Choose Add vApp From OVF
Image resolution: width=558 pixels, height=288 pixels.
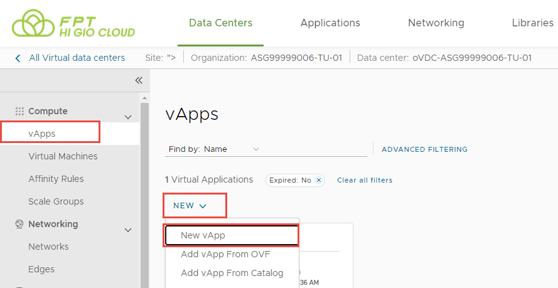pyautogui.click(x=225, y=254)
